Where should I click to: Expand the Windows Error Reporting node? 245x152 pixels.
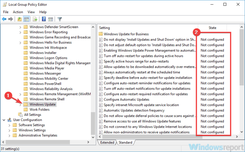click(x=20, y=33)
